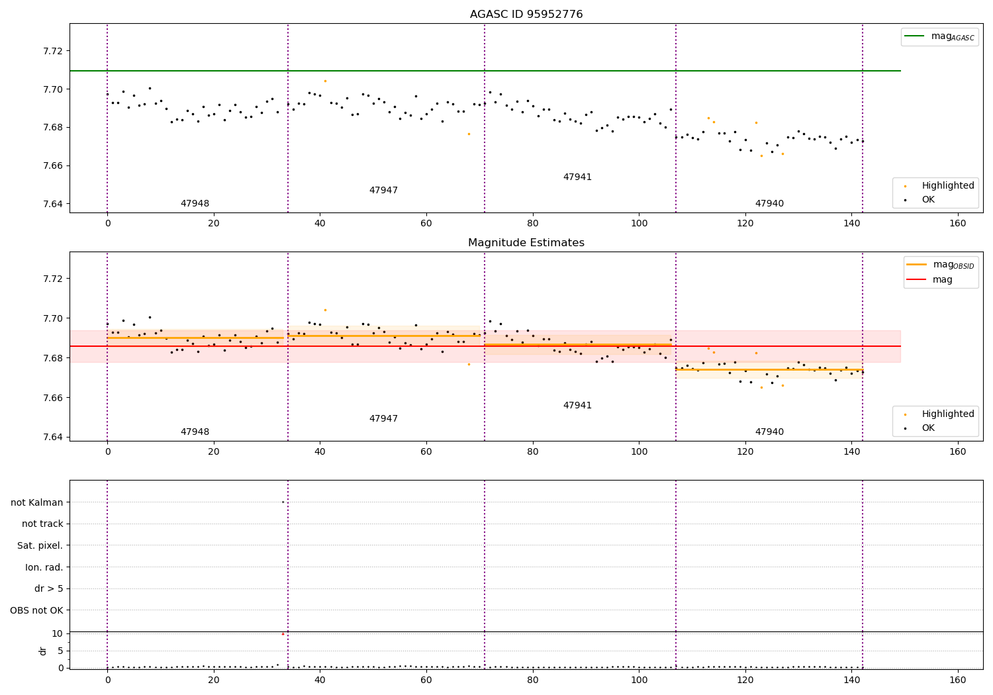Click the "Ion. rad." axis label
The image size is (993, 695).
click(x=44, y=567)
